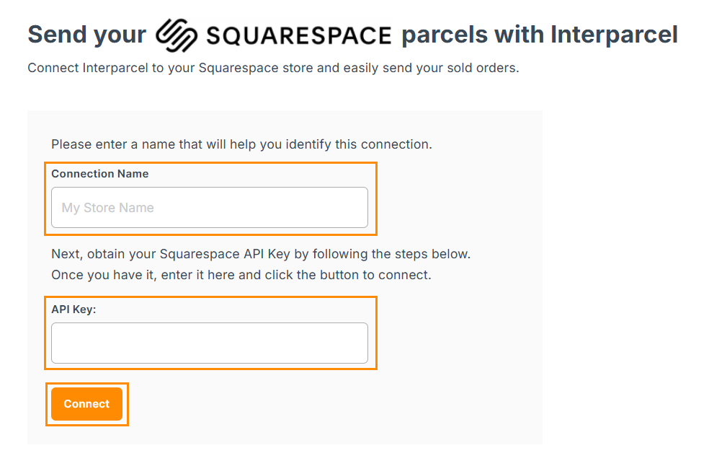This screenshot has width=709, height=461.
Task: Click the Squarespace logo icon
Action: [x=177, y=34]
